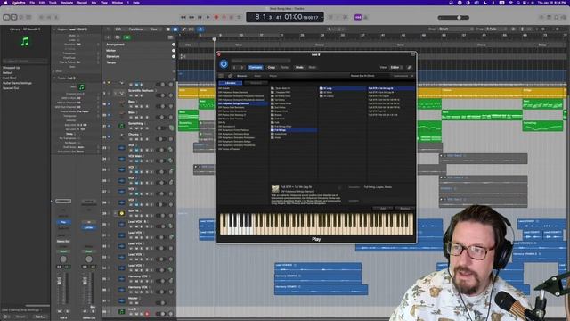Collapse the Region Lead VOX disclosure triangle
Viewport: 570px width, 321px height.
point(54,29)
